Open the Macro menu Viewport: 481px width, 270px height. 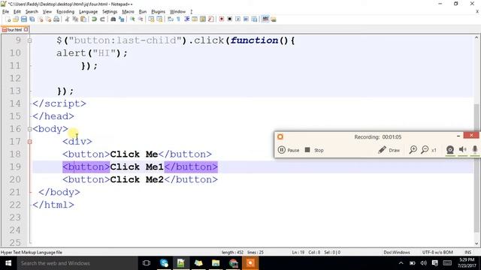pos(128,12)
